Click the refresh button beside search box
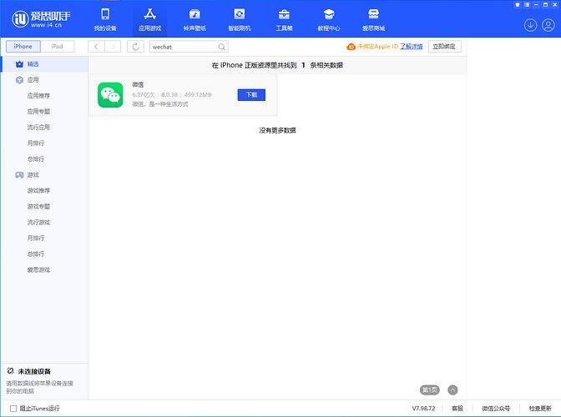This screenshot has height=417, width=561. click(x=135, y=48)
